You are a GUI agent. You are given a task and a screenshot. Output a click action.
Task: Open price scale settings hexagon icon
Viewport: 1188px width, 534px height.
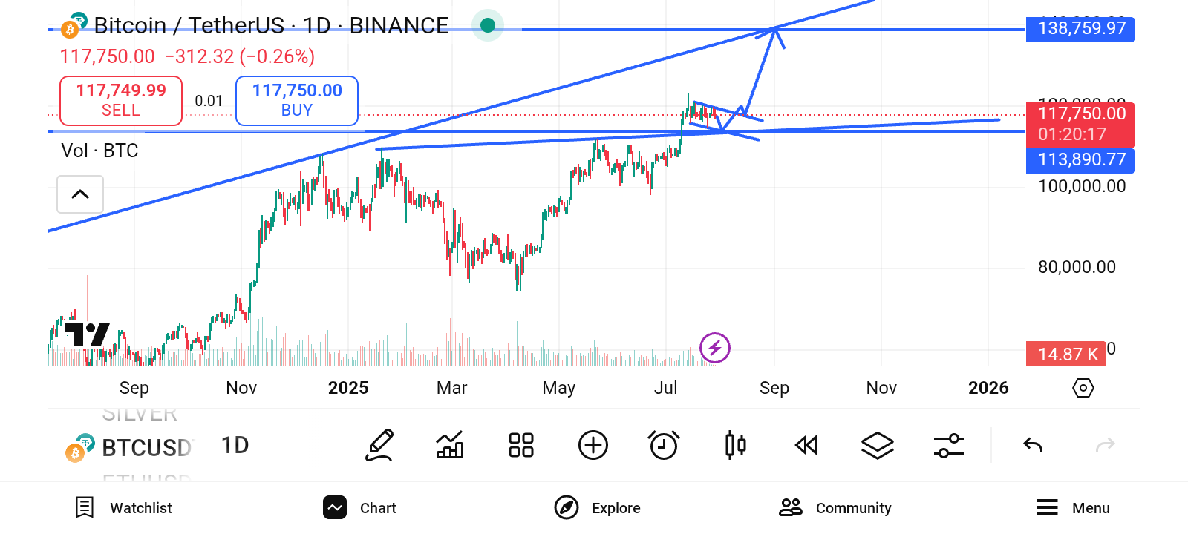[1083, 388]
